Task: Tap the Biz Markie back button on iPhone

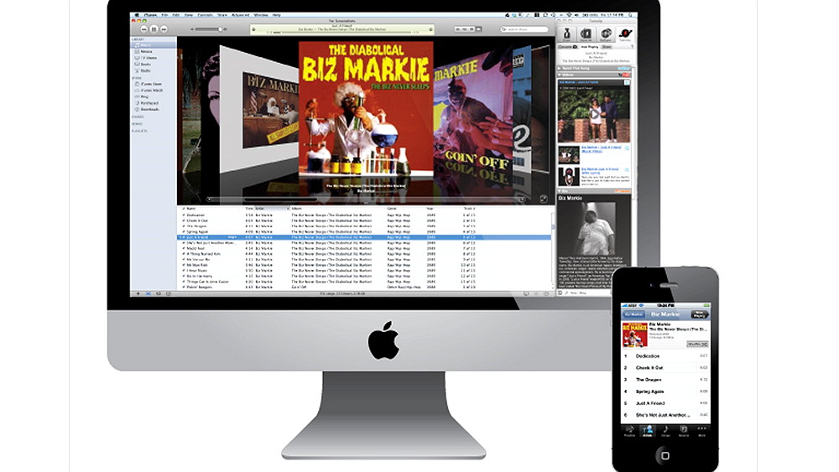Action: point(633,314)
